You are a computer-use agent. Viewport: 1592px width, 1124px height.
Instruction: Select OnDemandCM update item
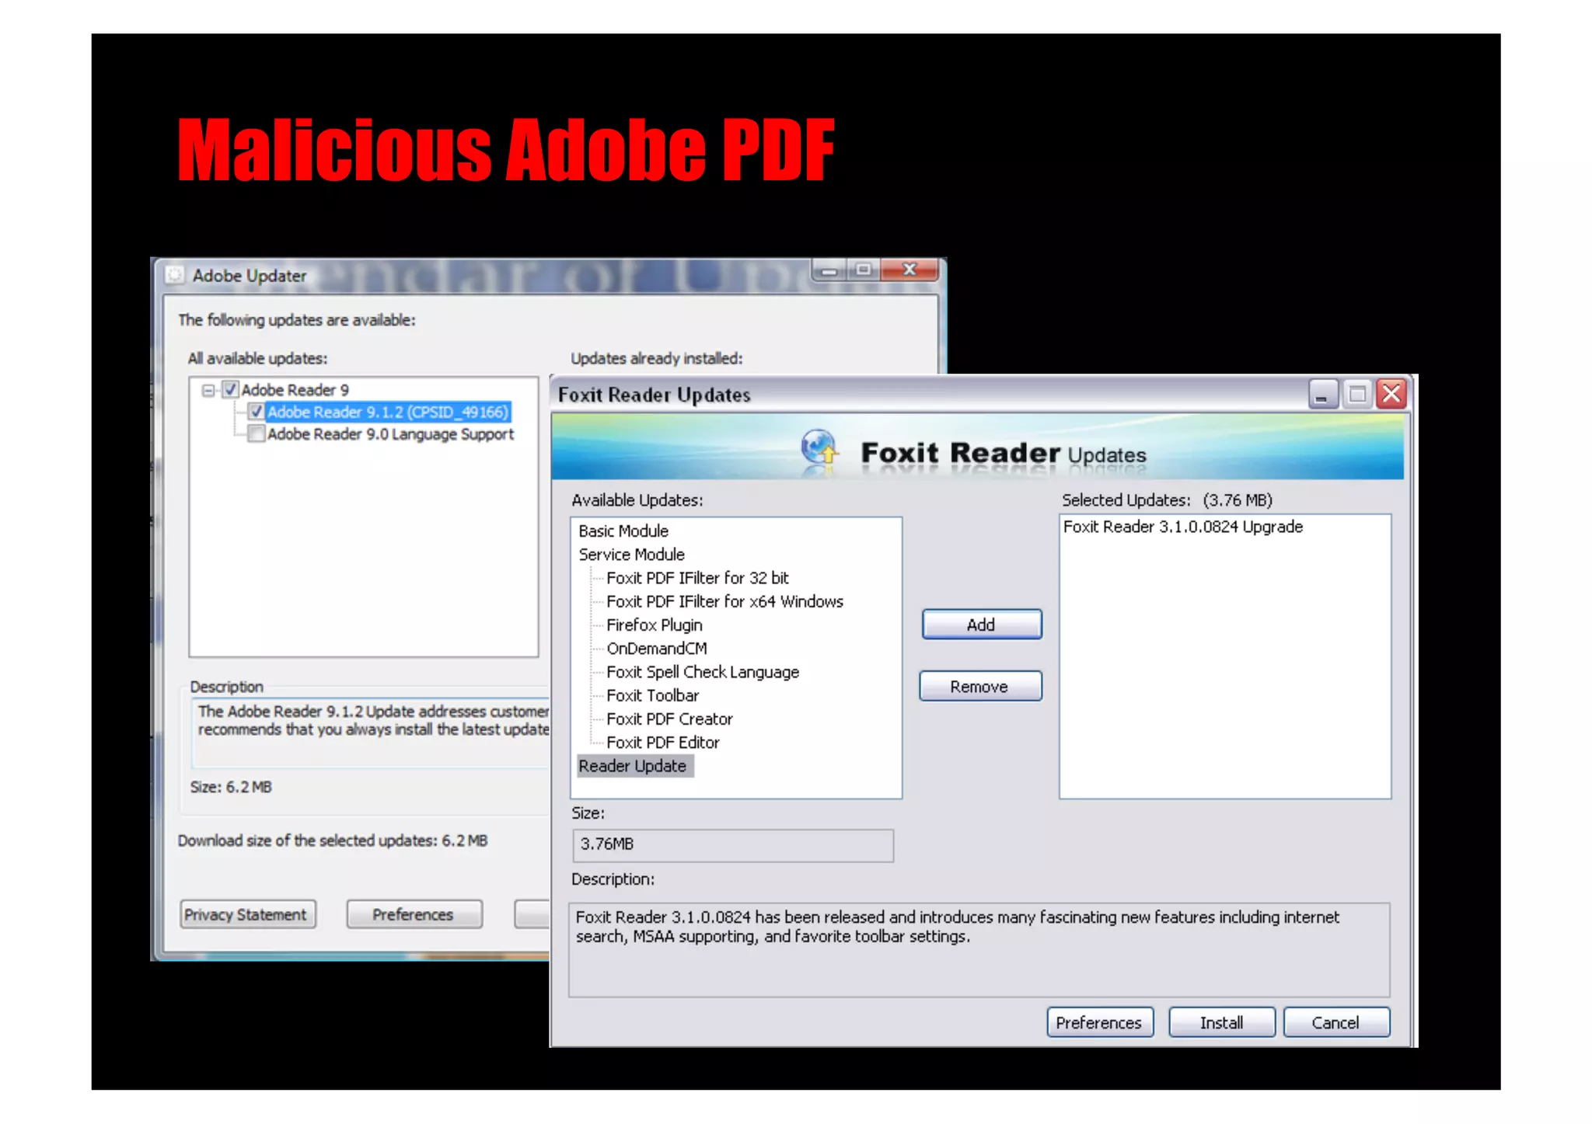657,649
